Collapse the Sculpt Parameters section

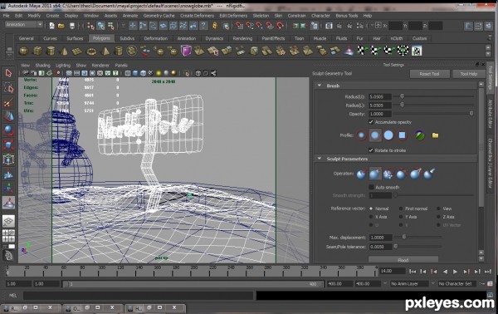pos(320,159)
